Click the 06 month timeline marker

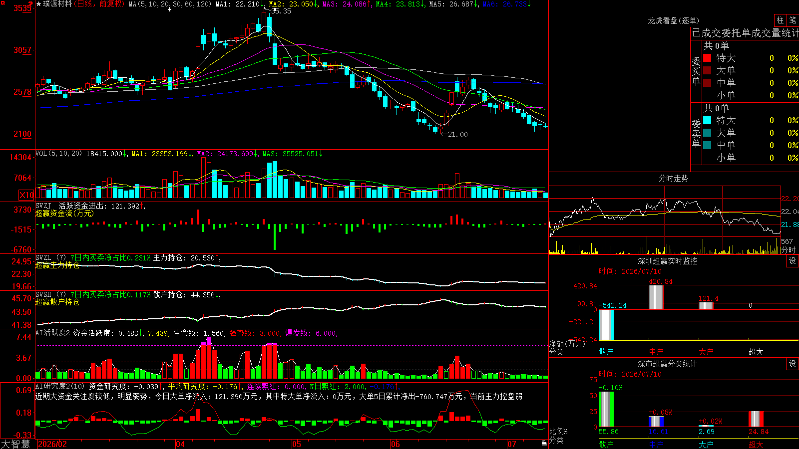point(395,444)
